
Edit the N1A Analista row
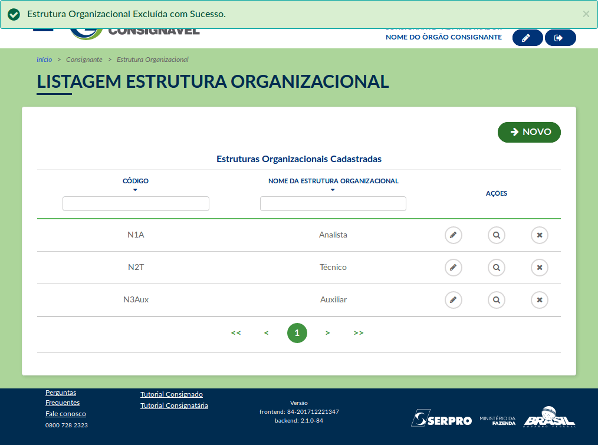pos(453,235)
